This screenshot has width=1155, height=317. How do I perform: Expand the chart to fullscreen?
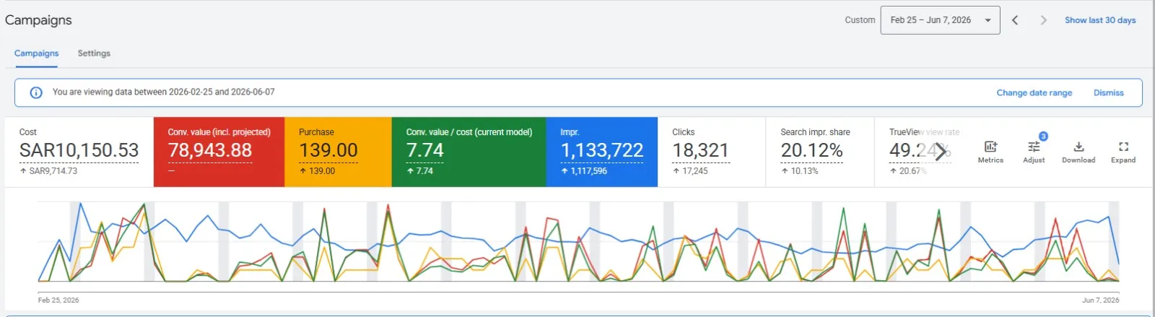pos(1123,147)
